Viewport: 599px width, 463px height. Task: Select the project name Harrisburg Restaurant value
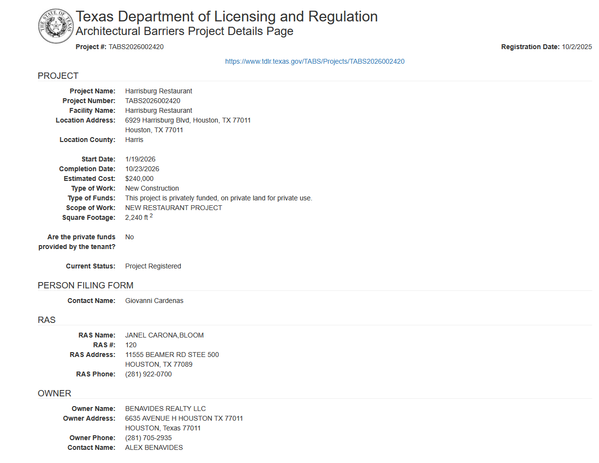(x=159, y=91)
